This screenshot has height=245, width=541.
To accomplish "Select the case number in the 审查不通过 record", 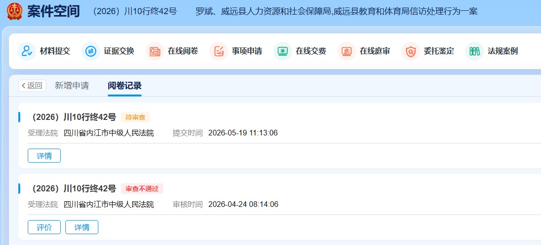I will (x=73, y=189).
